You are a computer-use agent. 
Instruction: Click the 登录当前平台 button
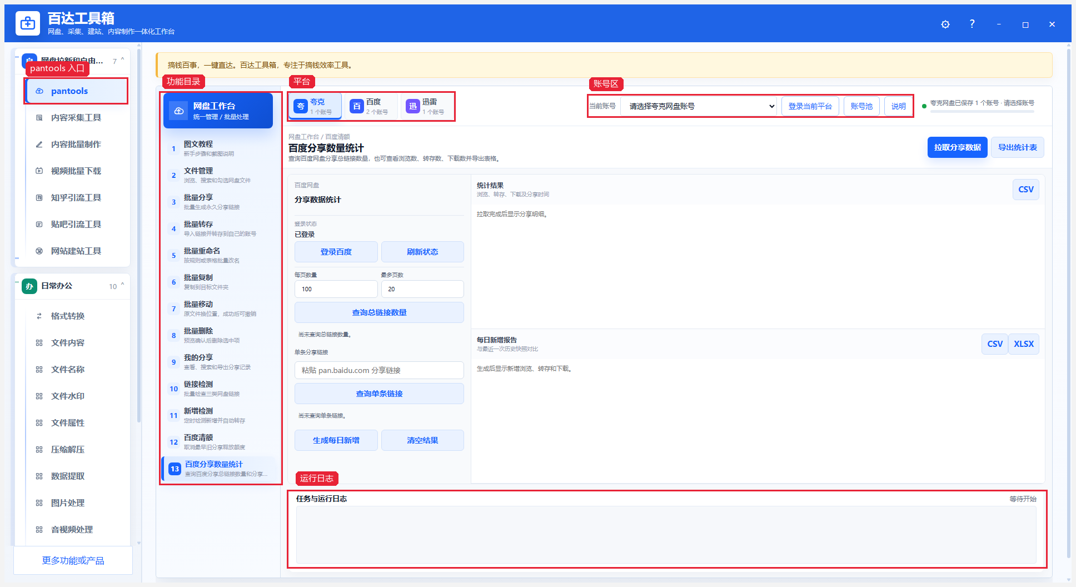click(810, 106)
